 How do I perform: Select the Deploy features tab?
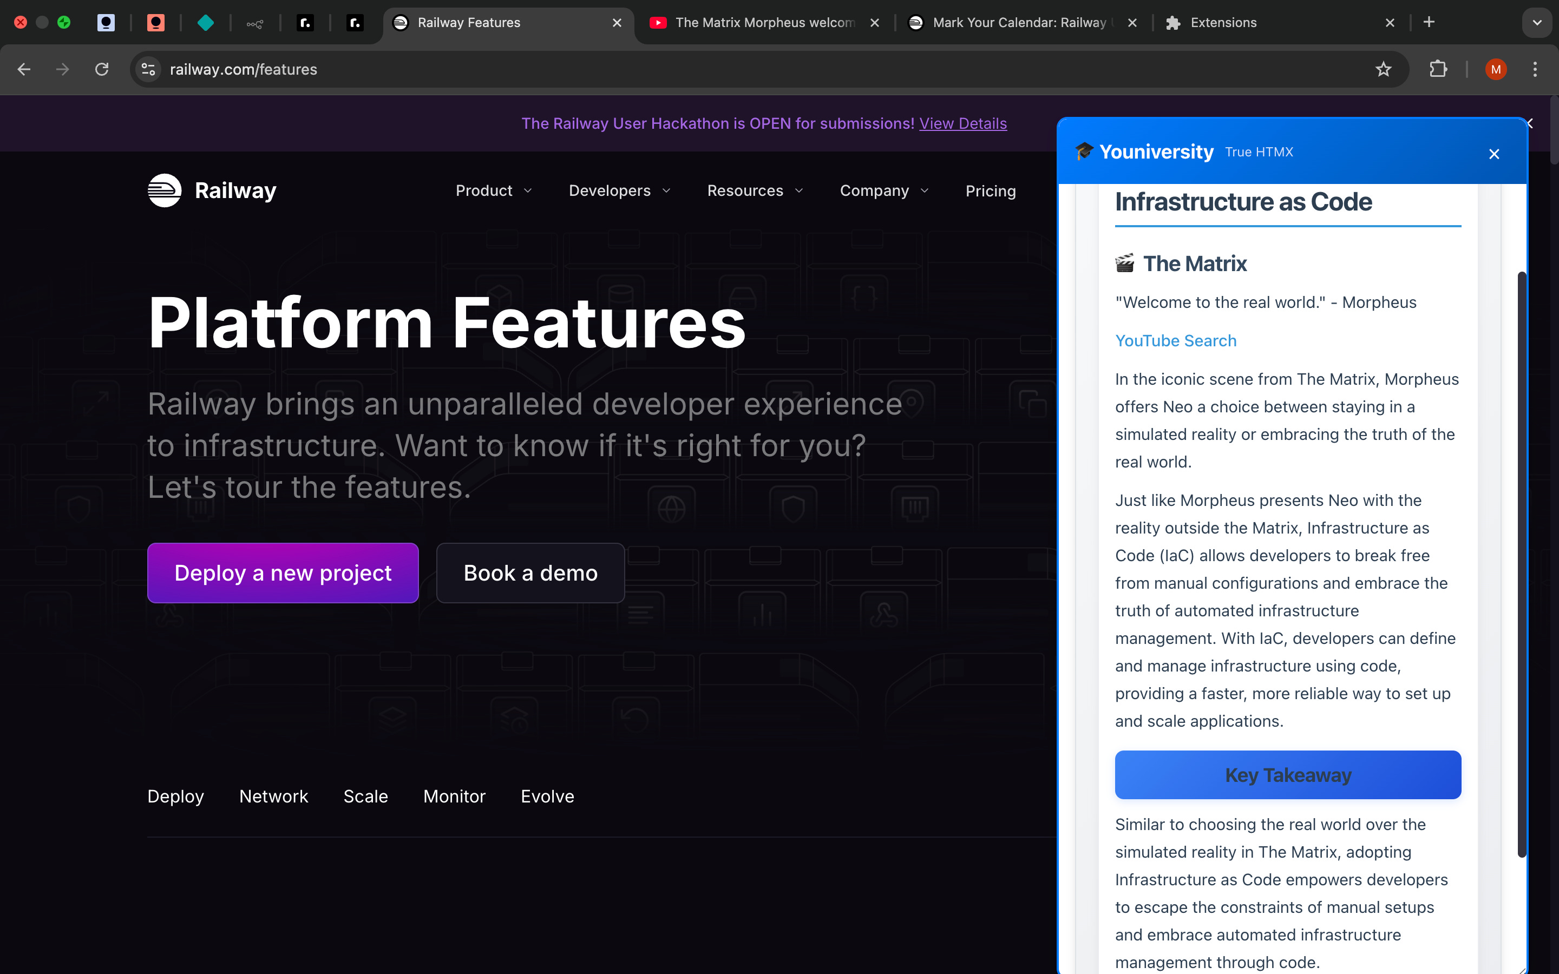pos(176,796)
